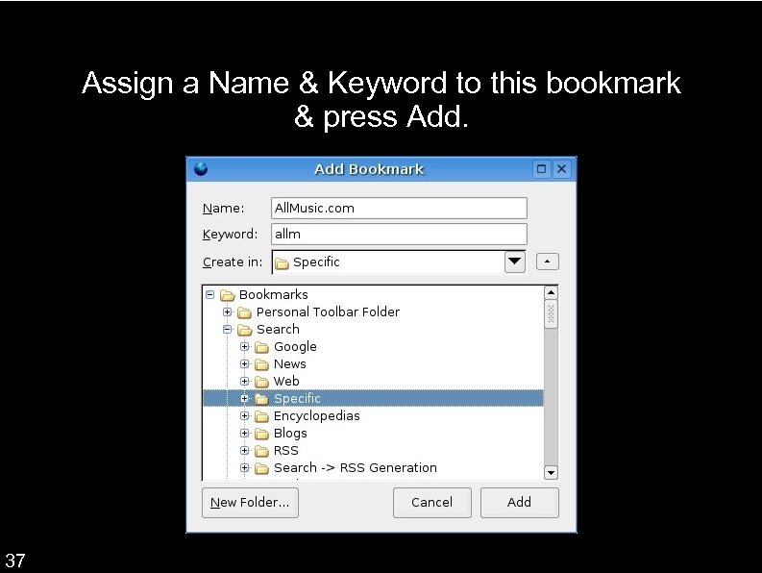Expand the Encyclopedias folder node
Screen dimensions: 762x573
pos(244,416)
